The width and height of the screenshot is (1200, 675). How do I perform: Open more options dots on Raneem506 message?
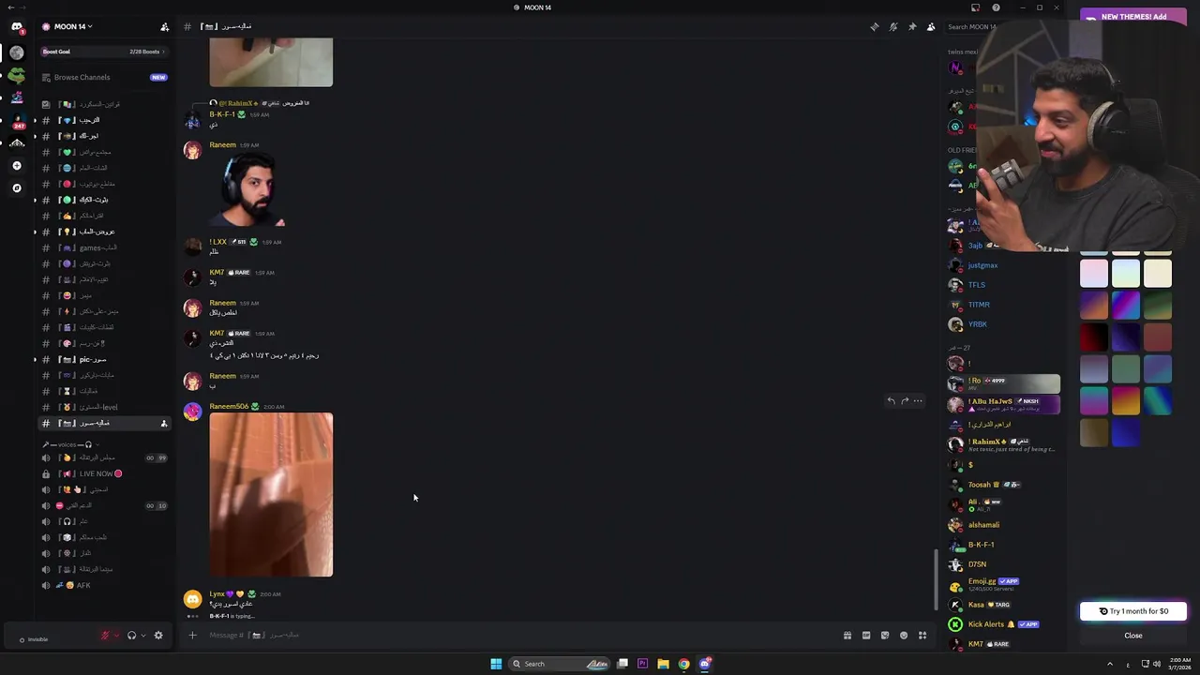pos(919,401)
